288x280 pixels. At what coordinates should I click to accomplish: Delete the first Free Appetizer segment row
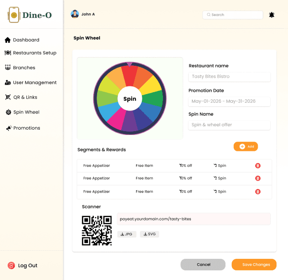point(258,166)
